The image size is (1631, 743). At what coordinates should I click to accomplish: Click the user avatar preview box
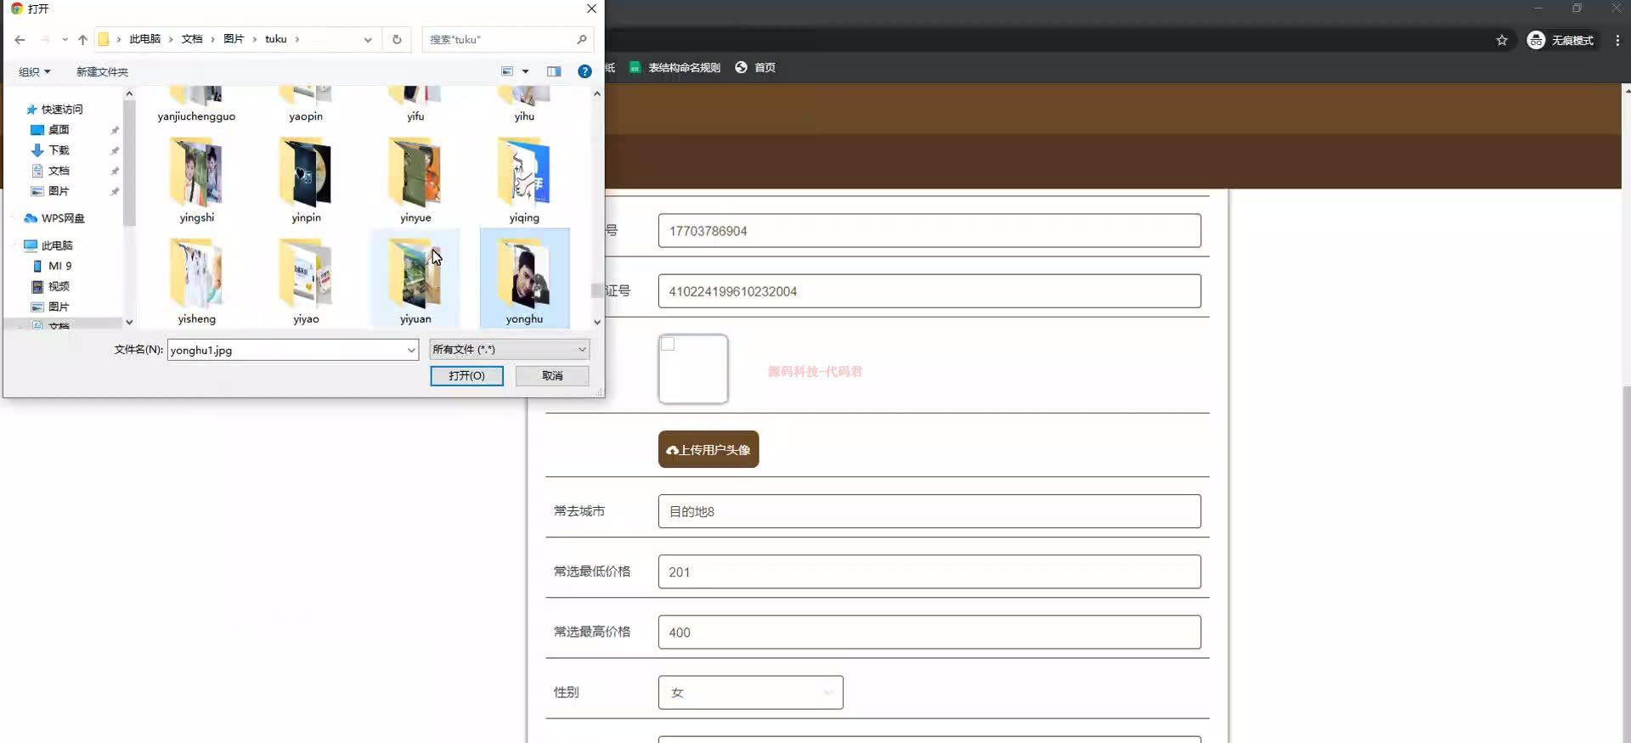coord(693,369)
